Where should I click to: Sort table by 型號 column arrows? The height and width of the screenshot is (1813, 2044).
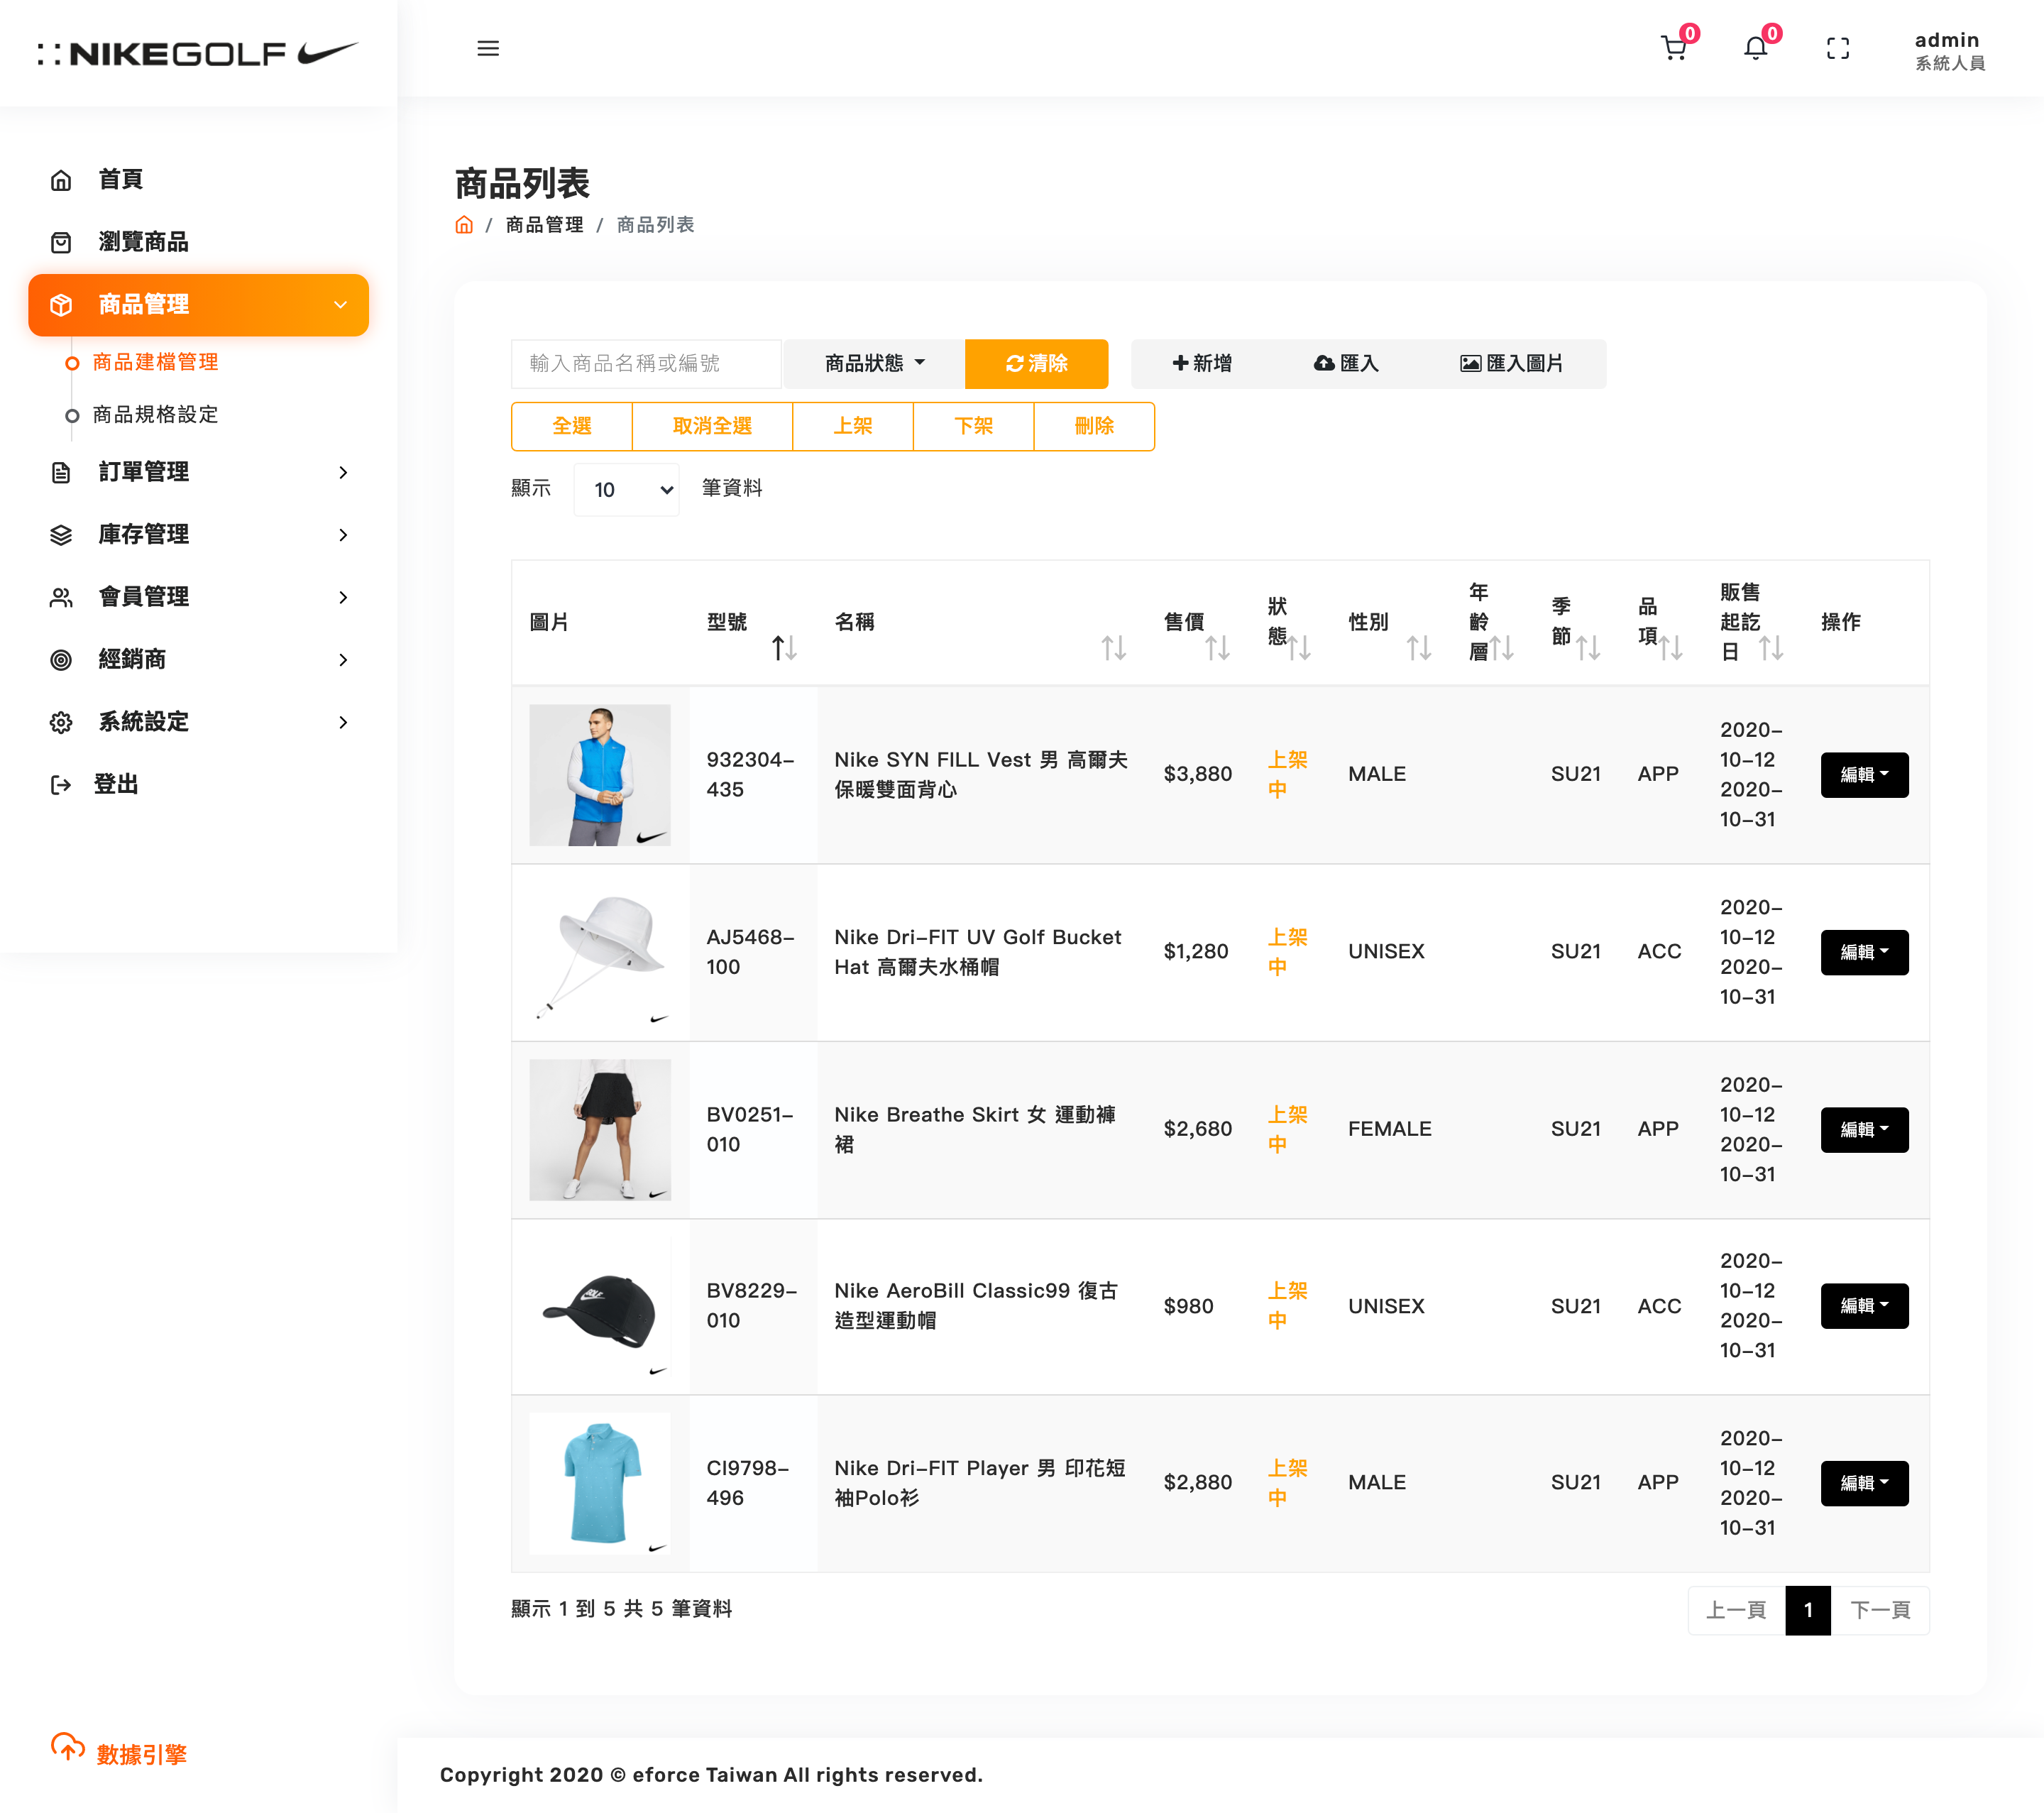point(784,648)
